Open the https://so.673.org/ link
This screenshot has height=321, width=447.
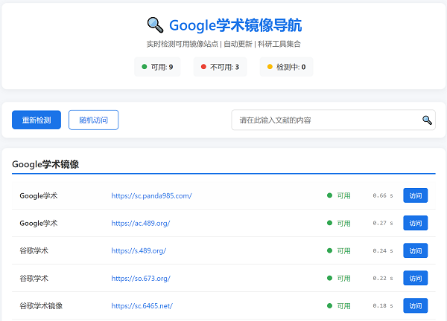141,279
